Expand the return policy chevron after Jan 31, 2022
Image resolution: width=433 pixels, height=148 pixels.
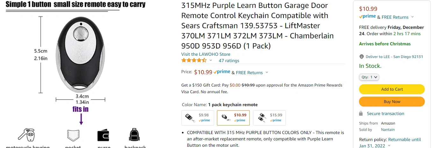[x=388, y=146]
